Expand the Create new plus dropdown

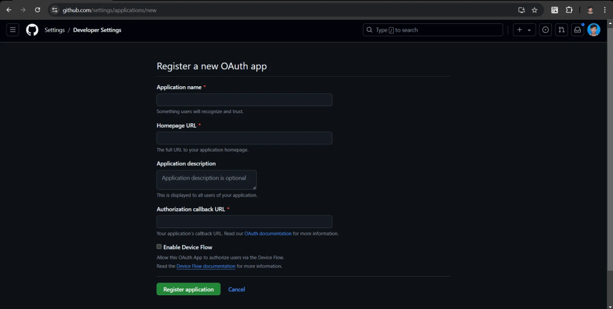point(524,30)
